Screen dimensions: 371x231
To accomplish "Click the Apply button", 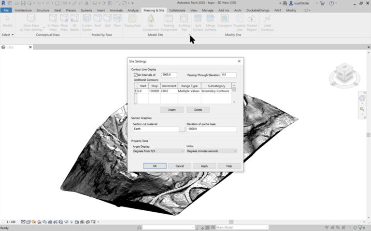I will [x=204, y=166].
